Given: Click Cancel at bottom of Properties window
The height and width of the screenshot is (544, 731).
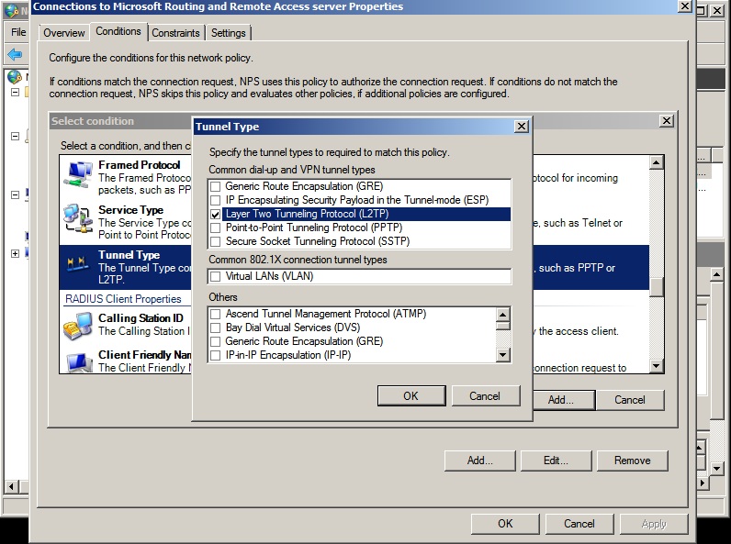Looking at the screenshot, I should coord(579,524).
